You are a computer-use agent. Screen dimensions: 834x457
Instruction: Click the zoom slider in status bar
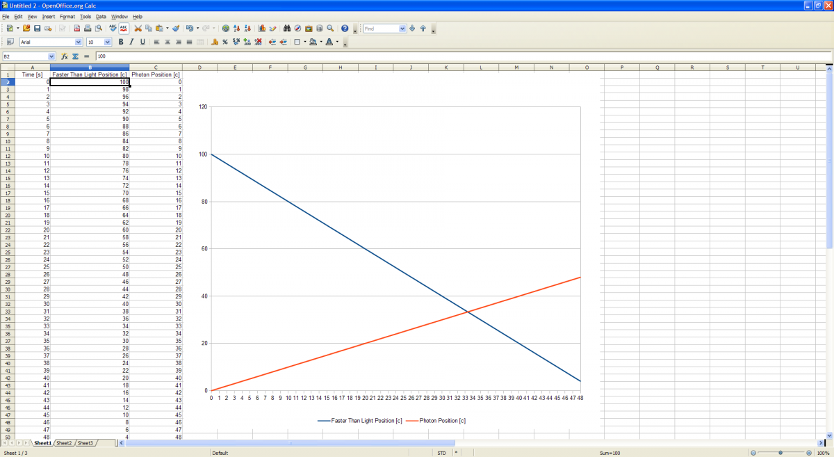(x=780, y=453)
